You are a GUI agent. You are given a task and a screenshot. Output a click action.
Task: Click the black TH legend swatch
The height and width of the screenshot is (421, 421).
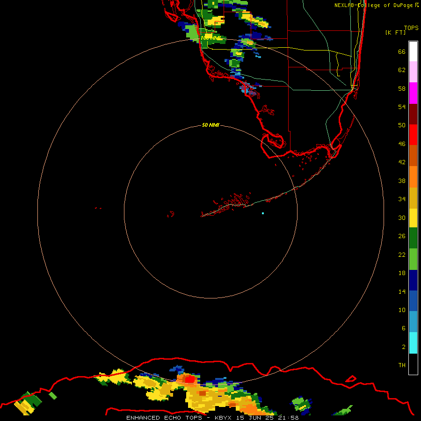[x=413, y=364]
